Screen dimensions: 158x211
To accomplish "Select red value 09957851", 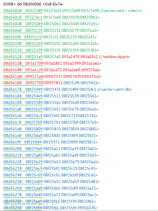I will click(53, 83).
